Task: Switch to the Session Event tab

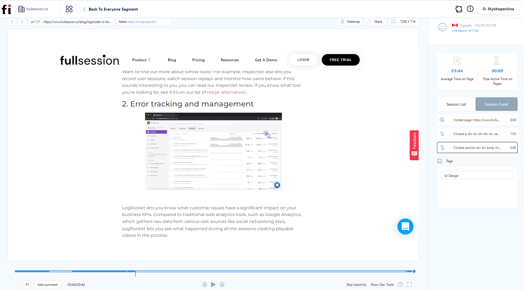Action: (496, 104)
